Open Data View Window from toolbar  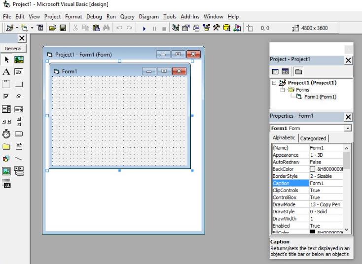(226, 28)
